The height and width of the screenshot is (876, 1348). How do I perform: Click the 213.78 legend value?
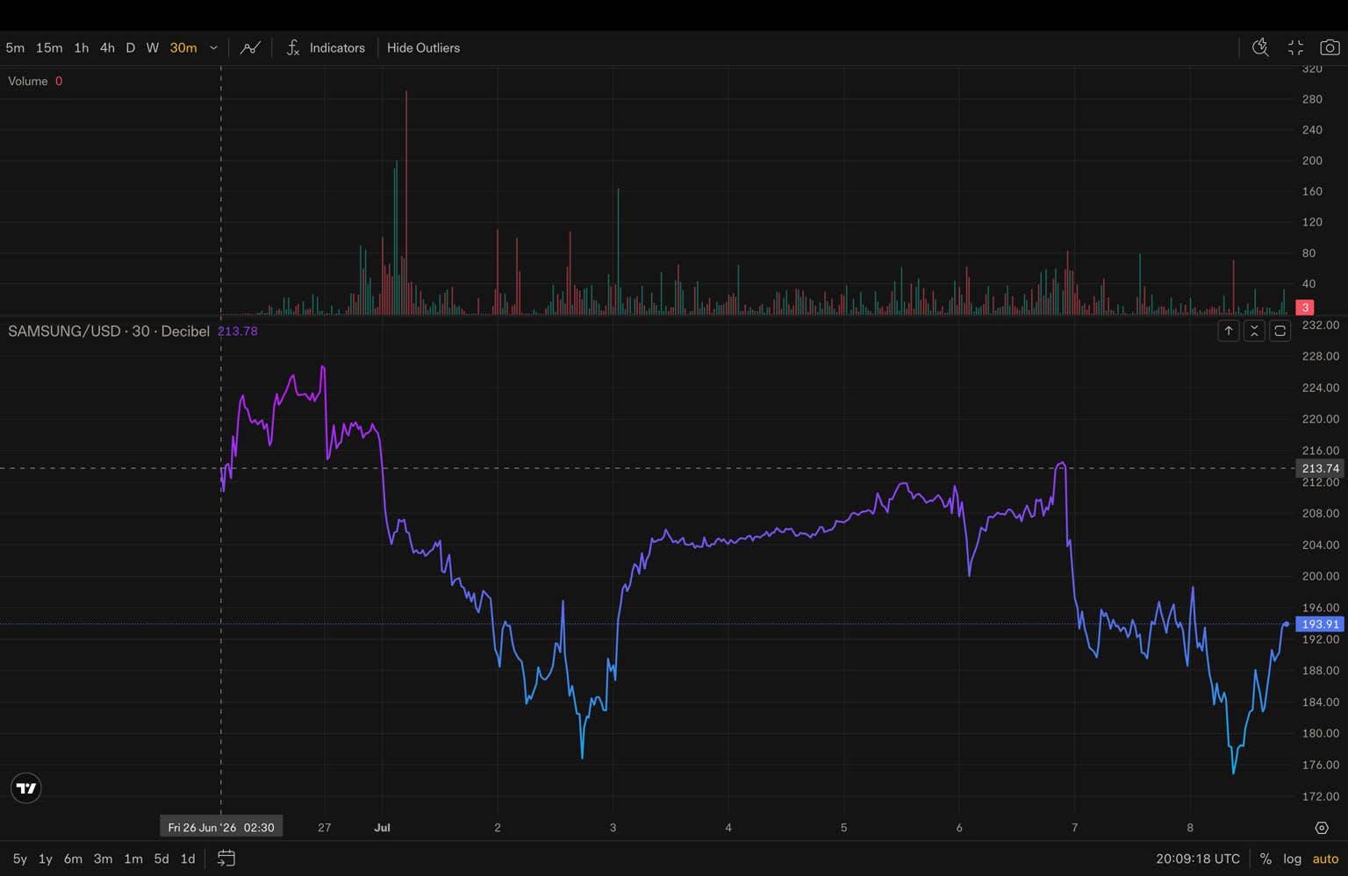click(x=237, y=331)
